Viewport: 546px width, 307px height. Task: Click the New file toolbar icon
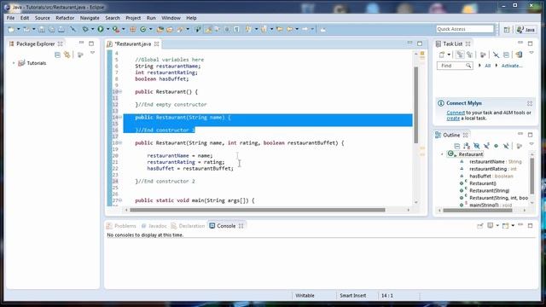11,30
